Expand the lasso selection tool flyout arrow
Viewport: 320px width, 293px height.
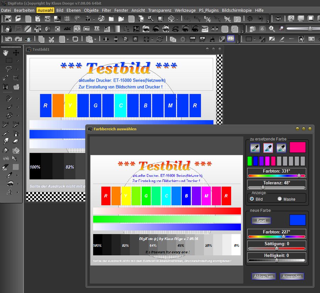coord(18,70)
